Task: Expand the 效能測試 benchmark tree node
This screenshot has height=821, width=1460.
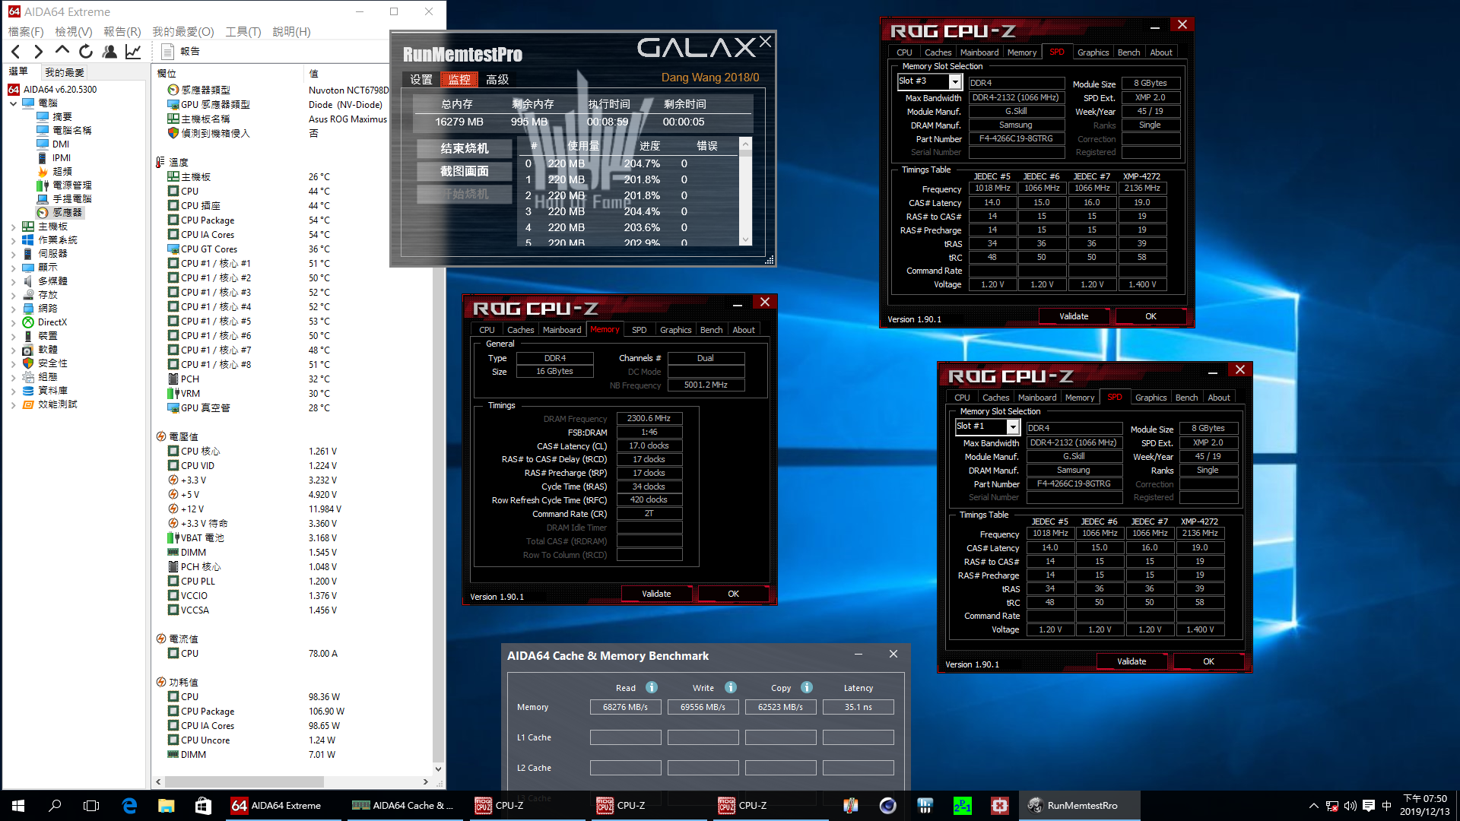Action: click(x=13, y=405)
